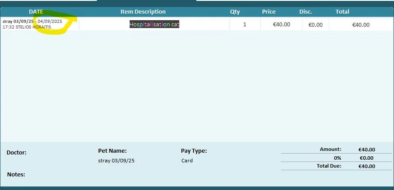Click the Disc. column header
This screenshot has width=394, height=190.
click(x=305, y=12)
